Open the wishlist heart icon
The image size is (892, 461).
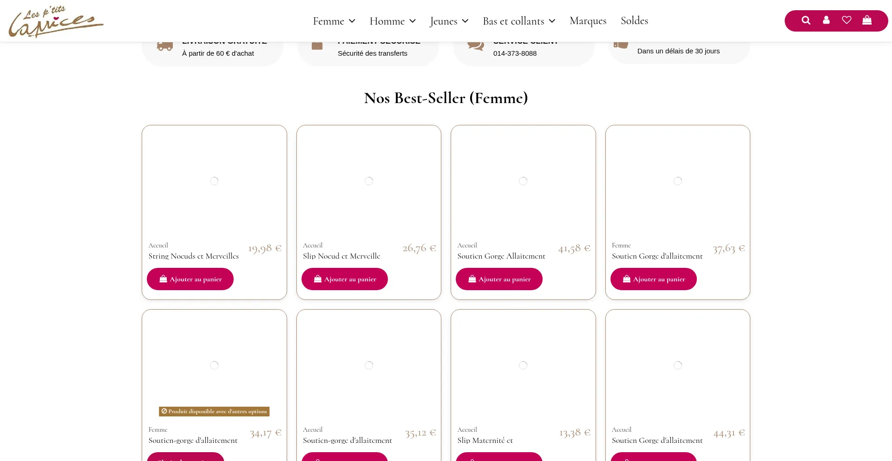click(846, 20)
